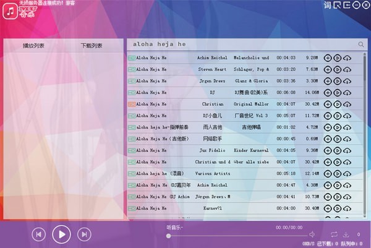
Task: Click the volume speaker icon
Action: coord(312,234)
